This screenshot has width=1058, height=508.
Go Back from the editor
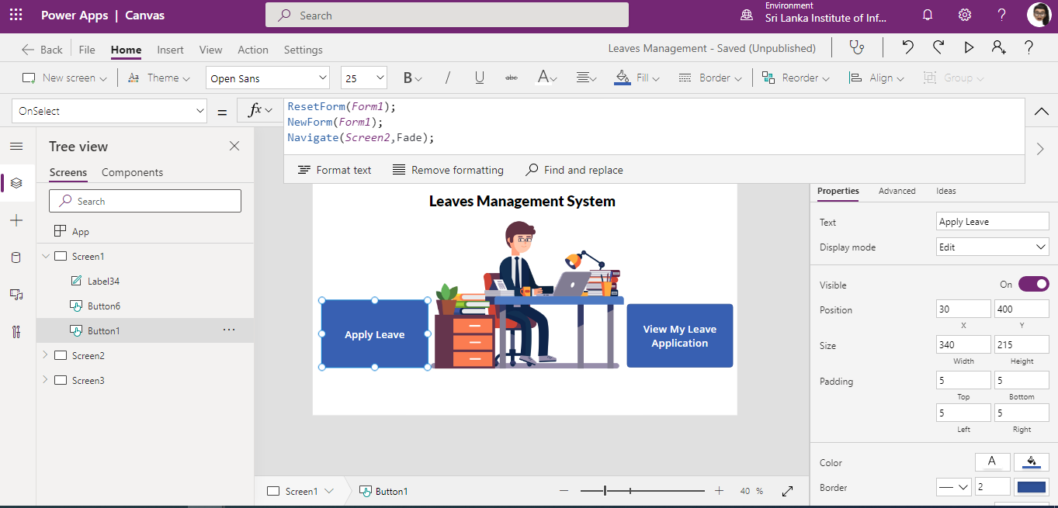coord(42,50)
